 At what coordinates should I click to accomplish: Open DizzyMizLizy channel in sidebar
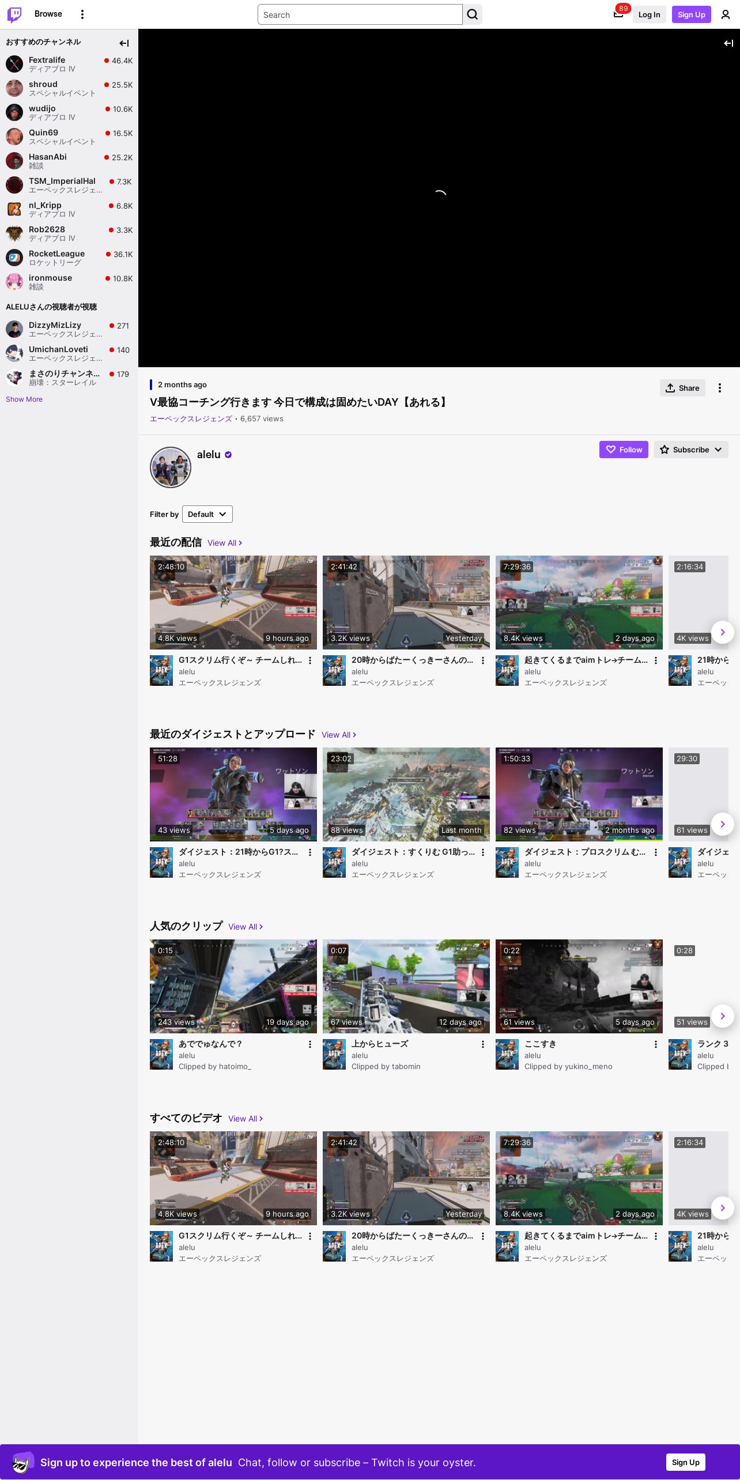(x=69, y=329)
